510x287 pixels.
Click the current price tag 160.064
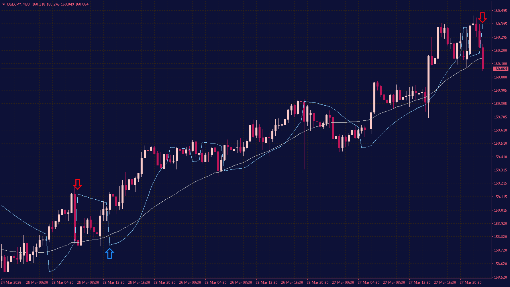(501, 69)
